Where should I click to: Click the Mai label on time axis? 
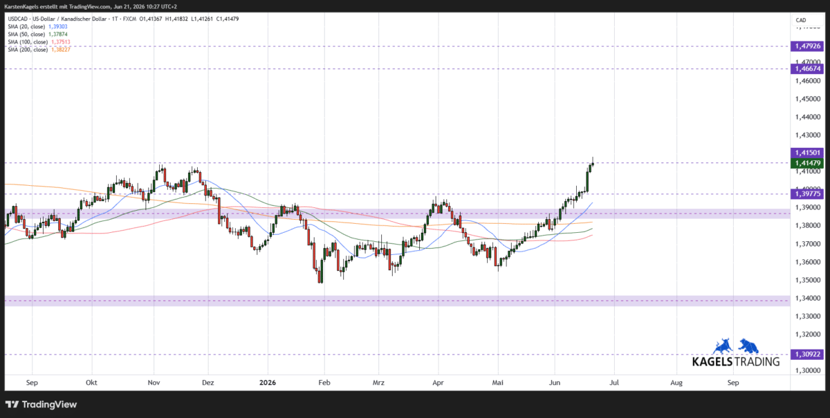tap(497, 381)
